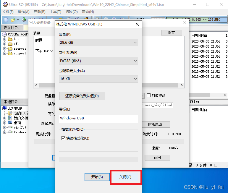Open the 文件(F) menu
This screenshot has height=193, width=228.
click(x=8, y=12)
